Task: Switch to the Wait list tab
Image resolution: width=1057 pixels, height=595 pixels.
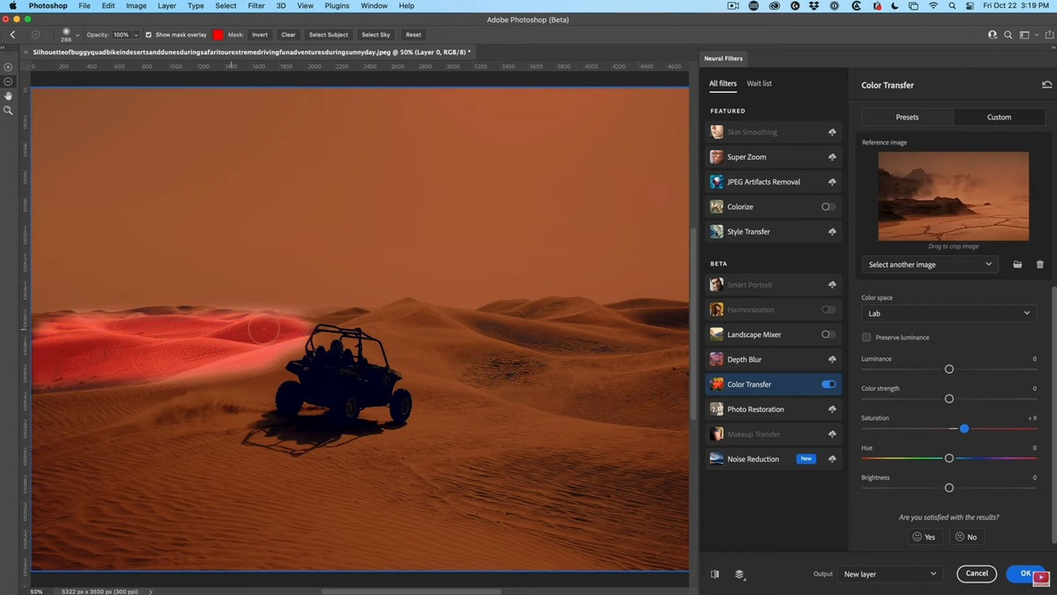Action: coord(760,83)
